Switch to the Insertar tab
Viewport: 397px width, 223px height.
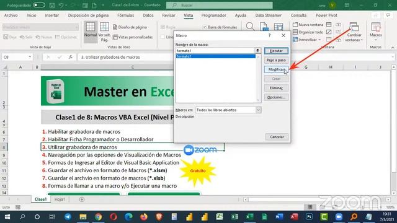pos(52,15)
